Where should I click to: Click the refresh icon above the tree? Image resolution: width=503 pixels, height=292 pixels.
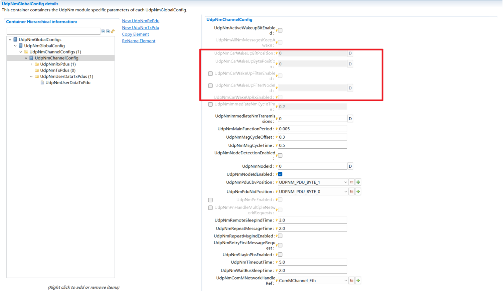click(x=113, y=31)
